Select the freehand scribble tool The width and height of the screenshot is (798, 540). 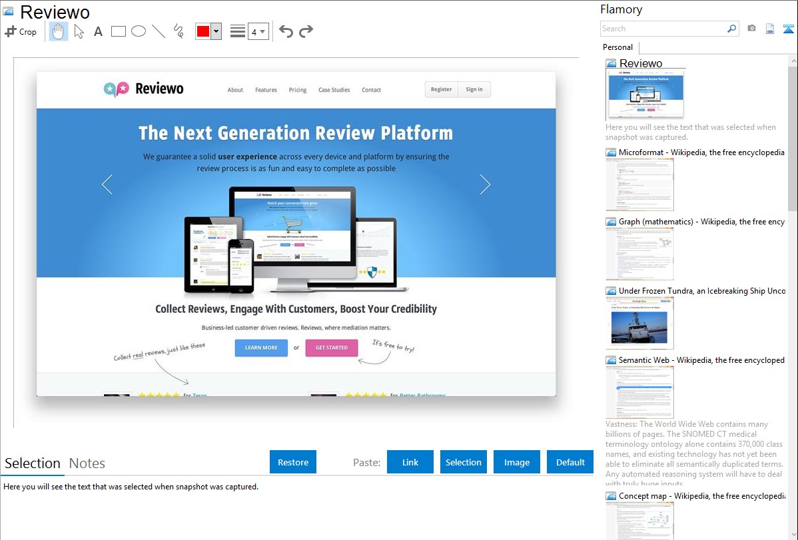[179, 31]
